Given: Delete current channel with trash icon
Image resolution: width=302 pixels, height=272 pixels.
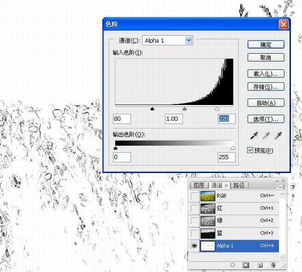Looking at the screenshot, I should (273, 264).
